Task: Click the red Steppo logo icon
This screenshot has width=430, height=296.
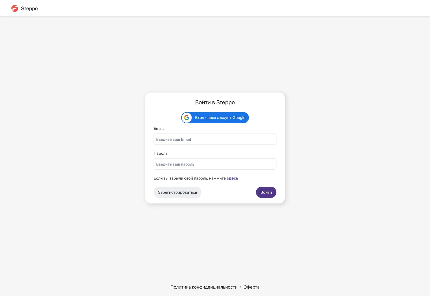Action: coord(15,8)
